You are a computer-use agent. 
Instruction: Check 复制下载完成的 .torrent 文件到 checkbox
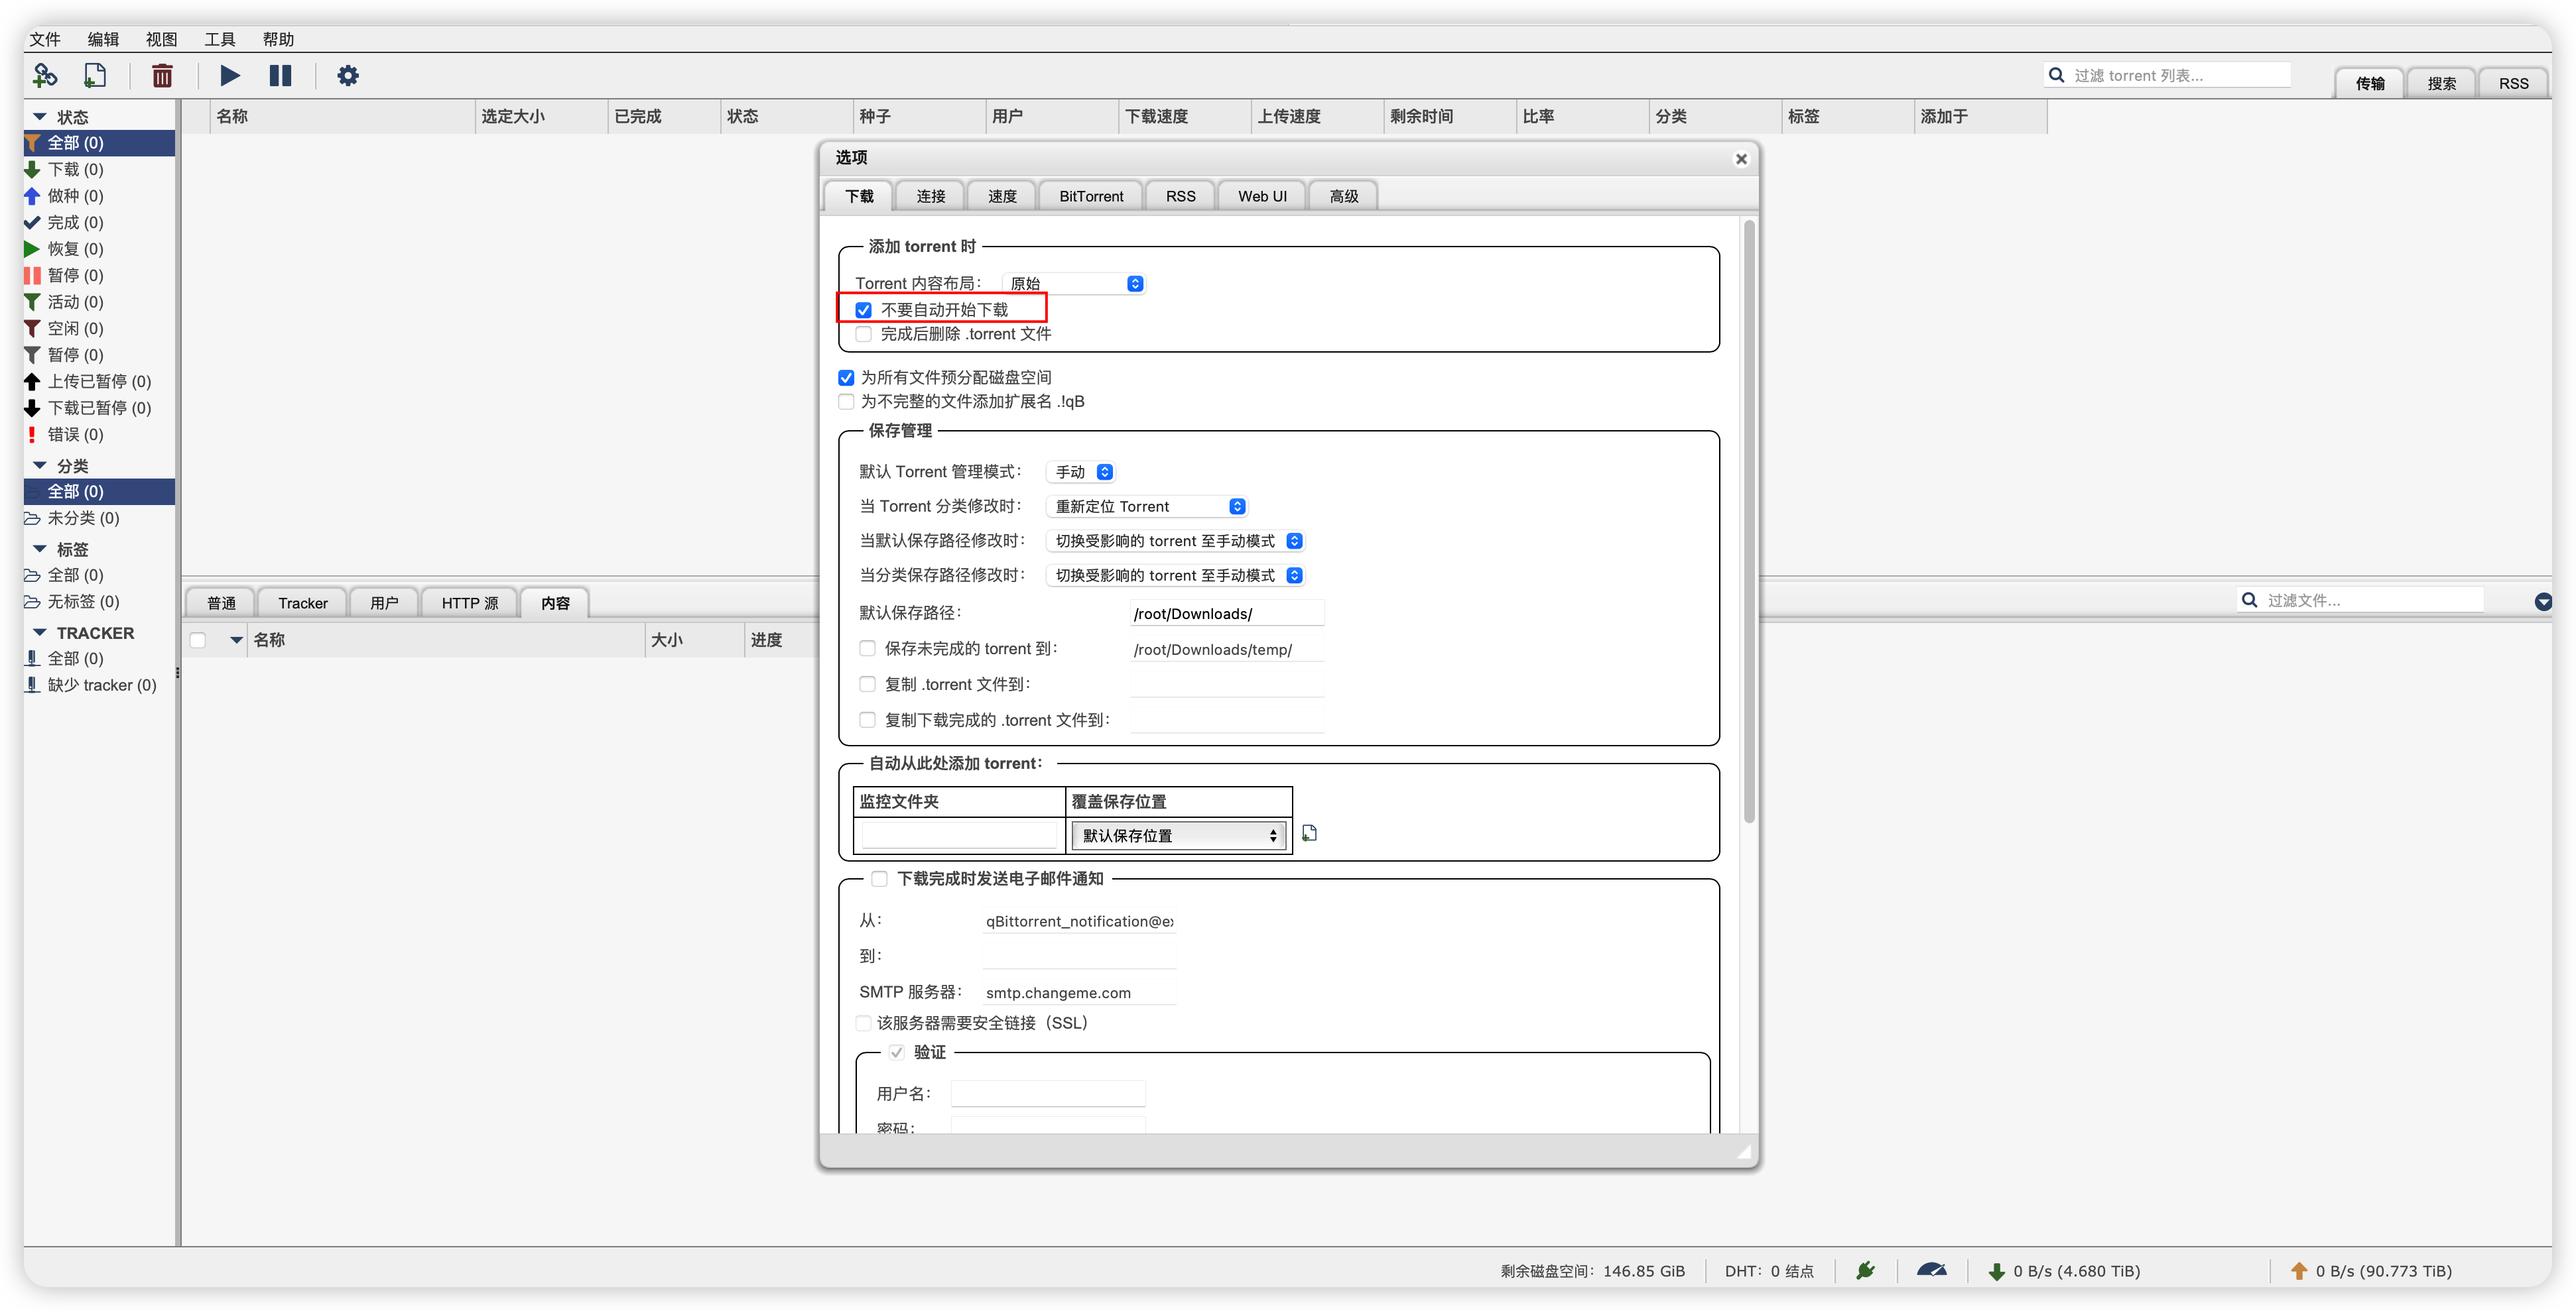coord(867,720)
